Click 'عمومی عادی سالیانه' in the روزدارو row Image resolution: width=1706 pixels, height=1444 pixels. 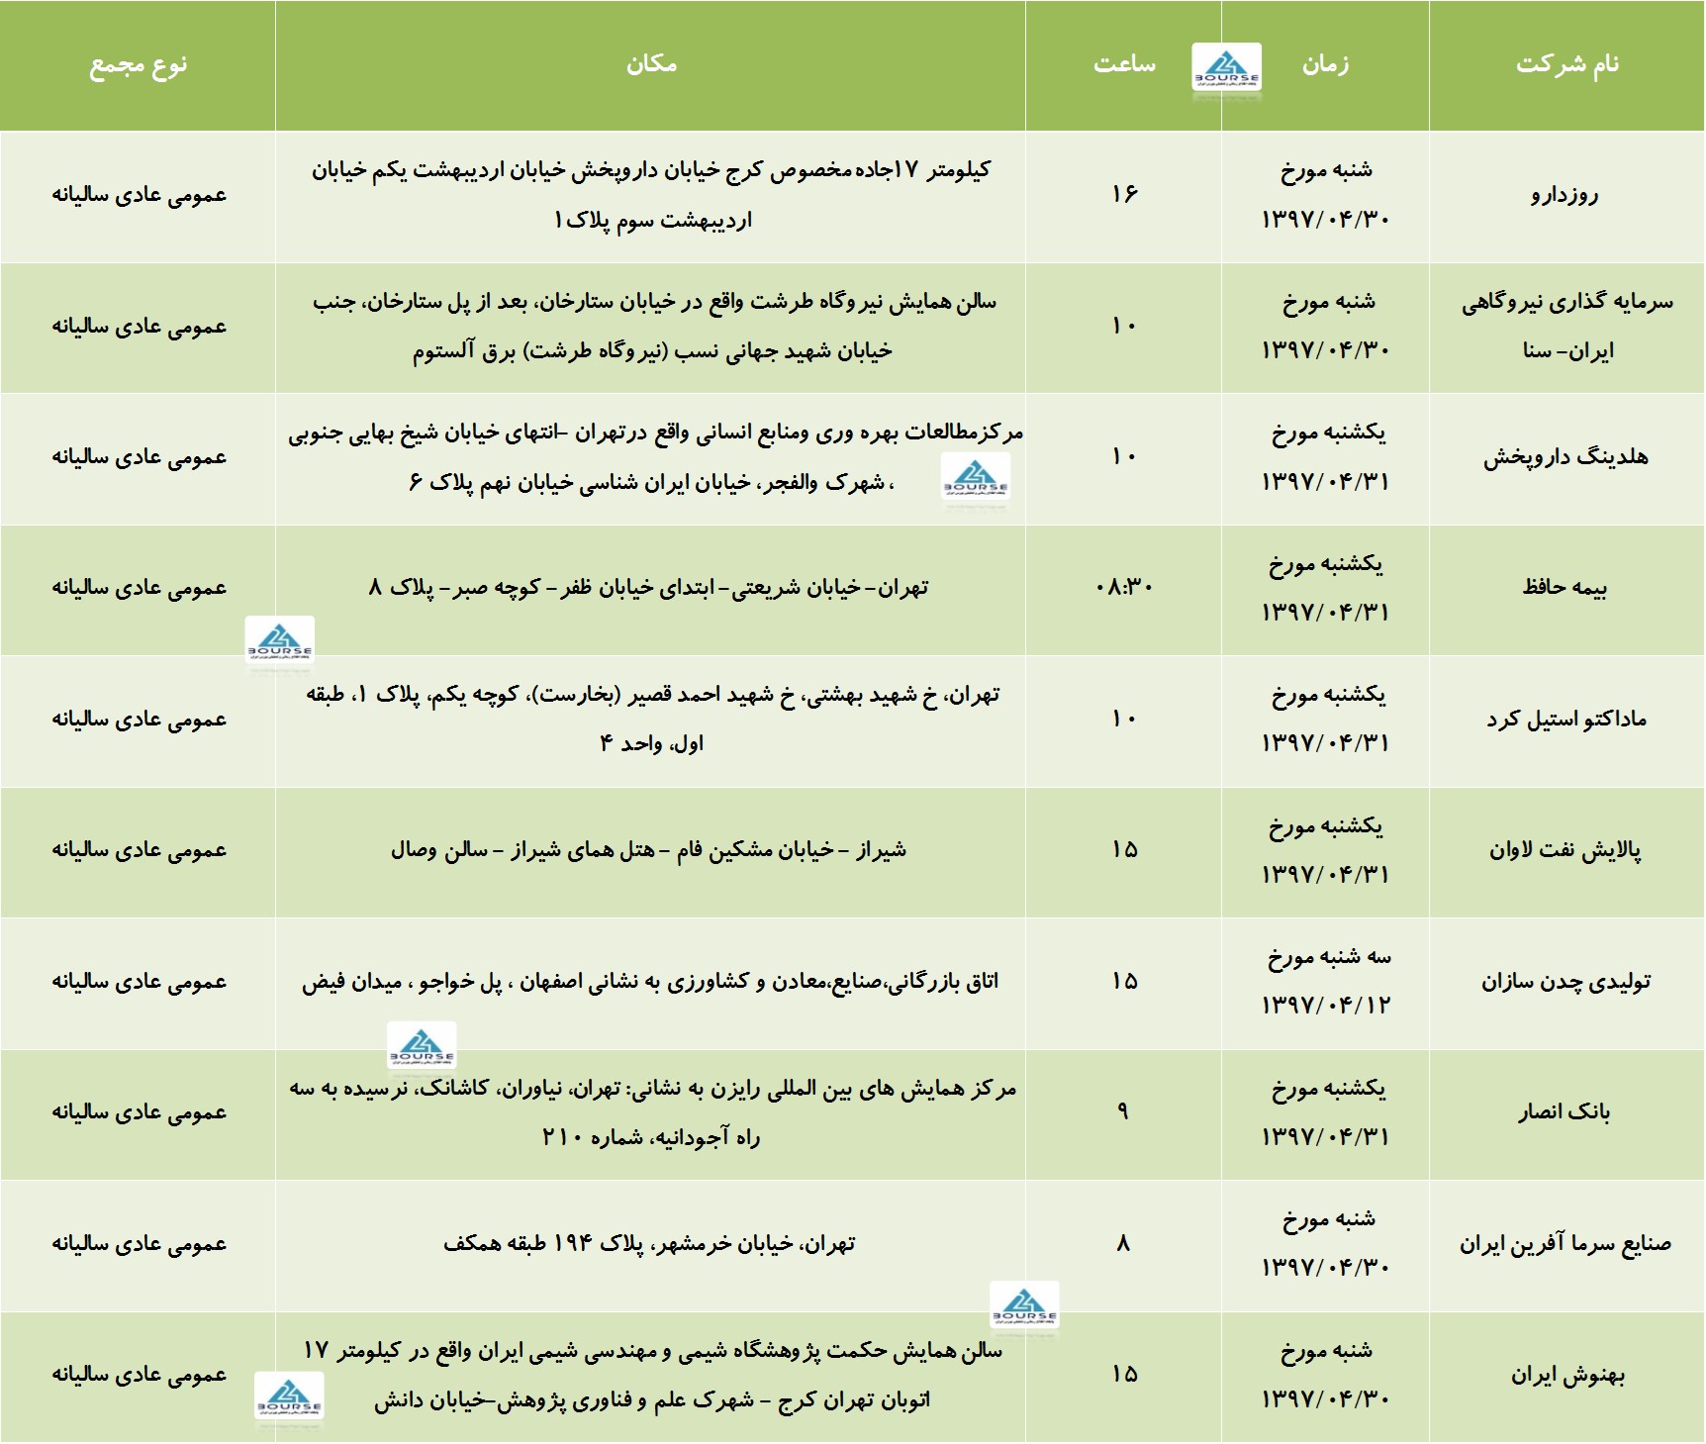pos(140,195)
